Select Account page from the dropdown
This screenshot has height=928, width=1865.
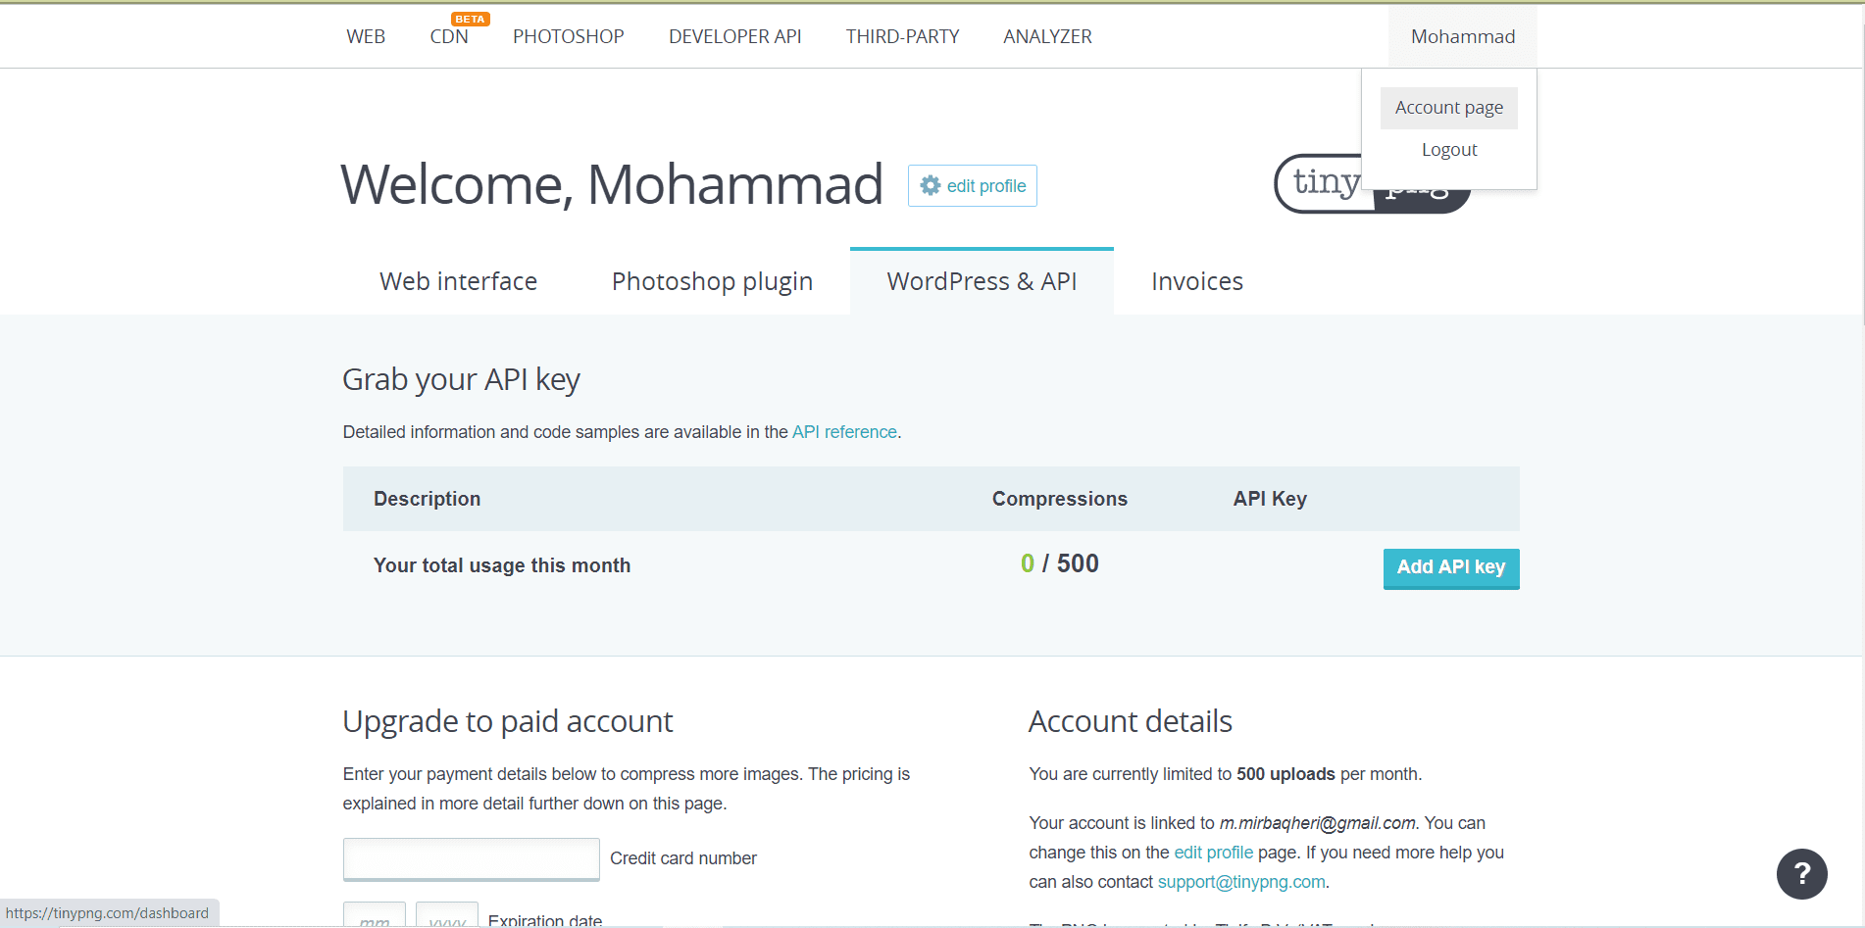pos(1449,108)
